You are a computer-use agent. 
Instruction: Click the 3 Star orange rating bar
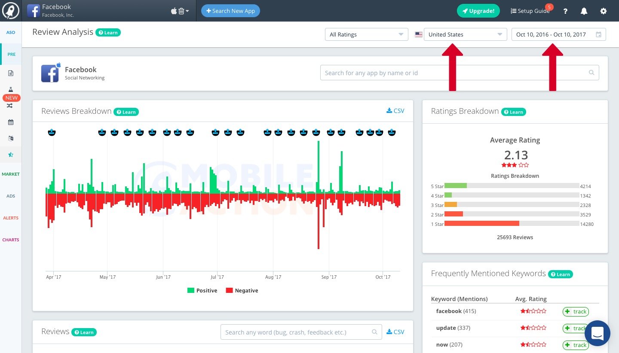[450, 205]
